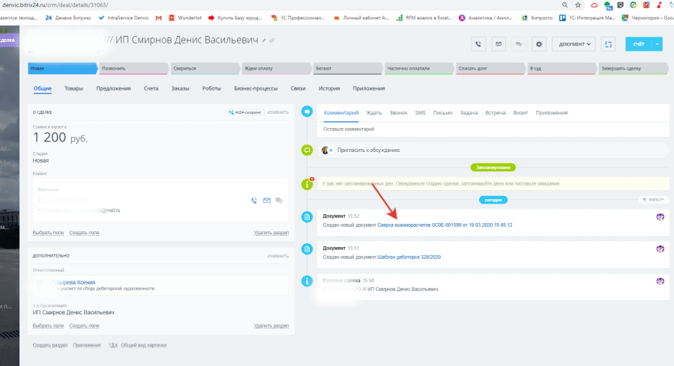Open the История tab
The image size is (674, 366).
[x=328, y=88]
